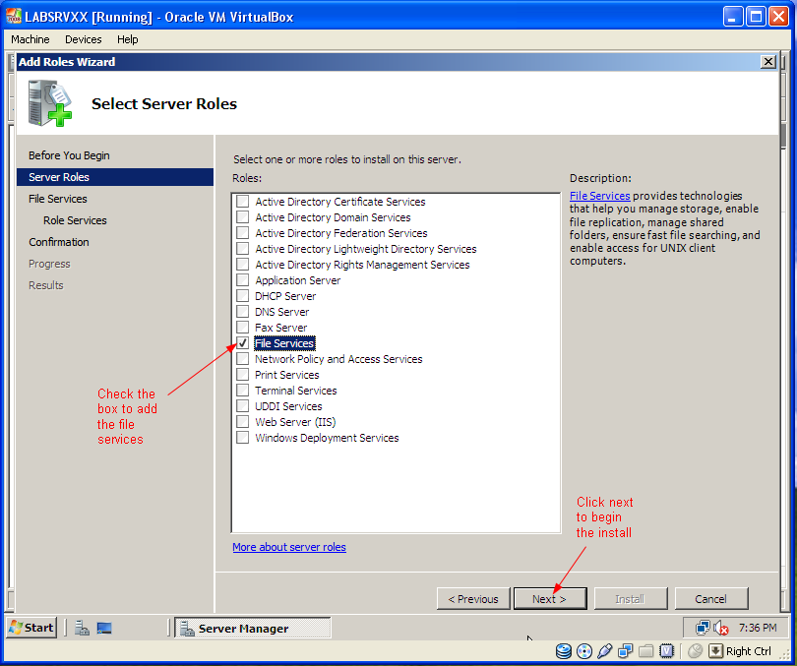Cancel the Add Roles Wizard

(x=711, y=599)
